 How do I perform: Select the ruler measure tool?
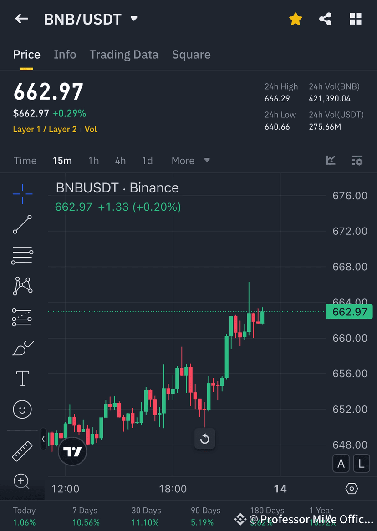click(x=22, y=450)
